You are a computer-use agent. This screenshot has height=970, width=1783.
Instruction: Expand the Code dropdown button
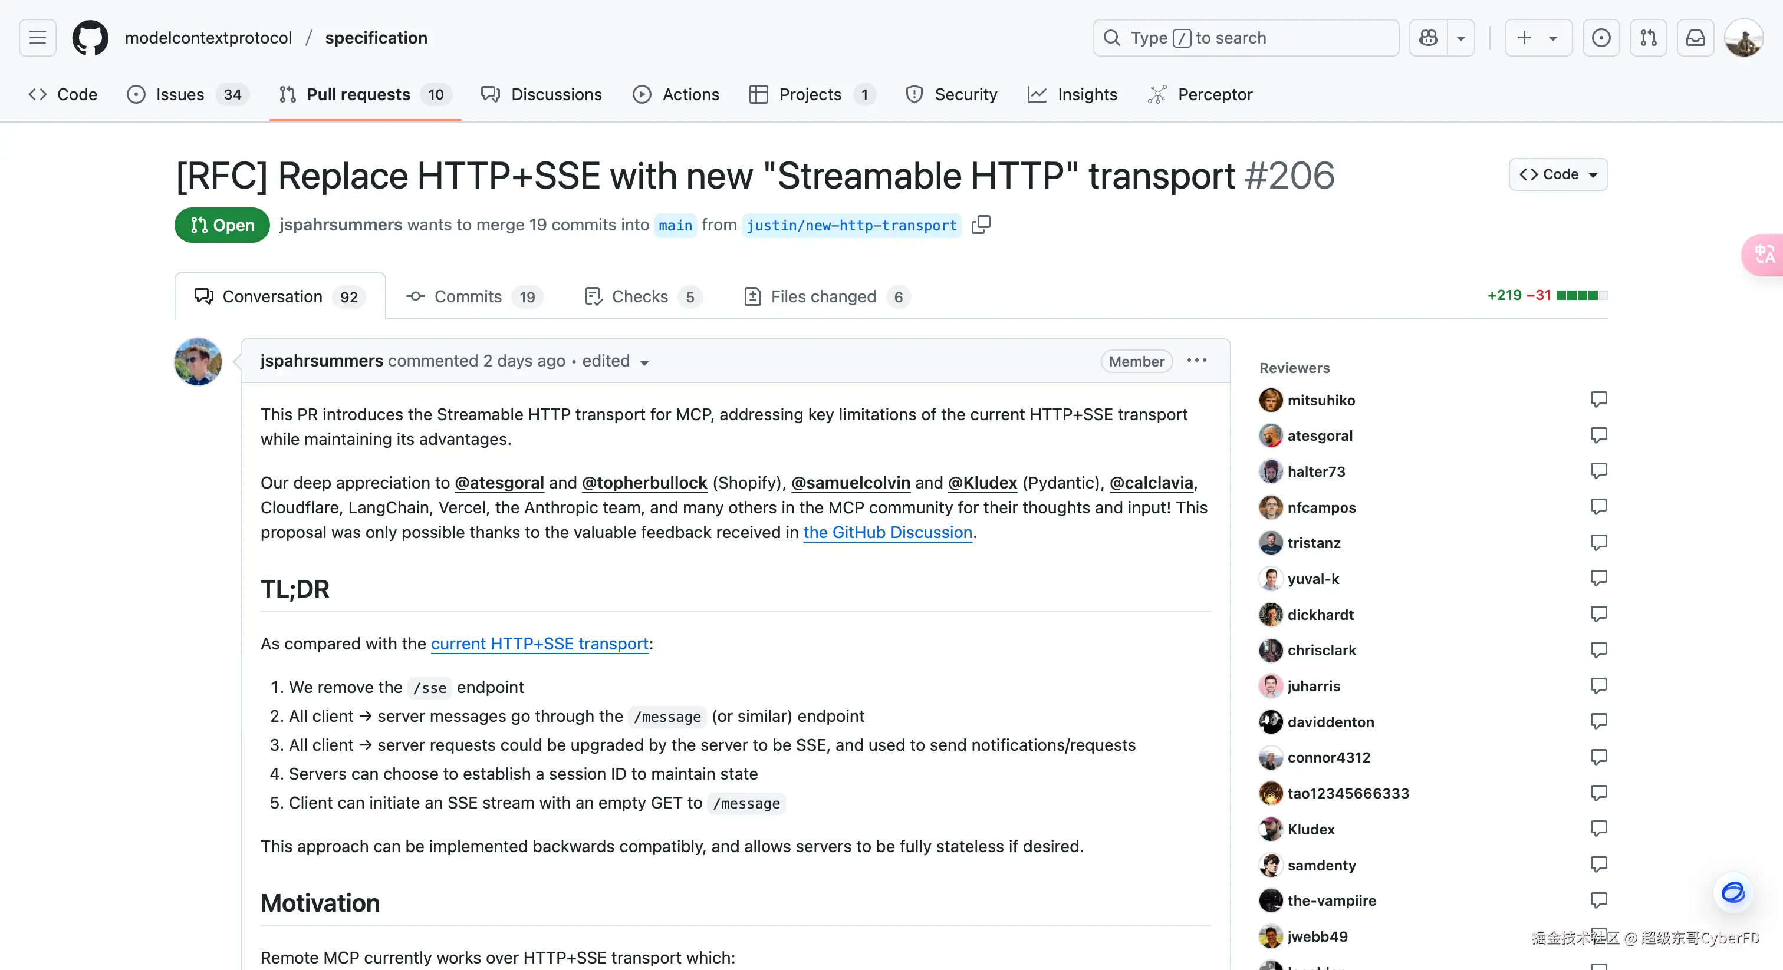tap(1557, 174)
